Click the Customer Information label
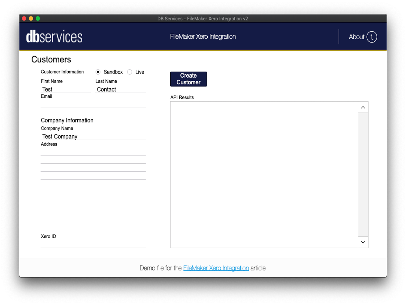Viewport: 406px width, 305px height. [x=62, y=72]
